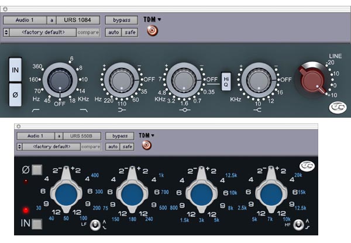This screenshot has height=243, width=351.
Task: Click the midrange gain knob above 1.6 KHz
Action: point(184,80)
